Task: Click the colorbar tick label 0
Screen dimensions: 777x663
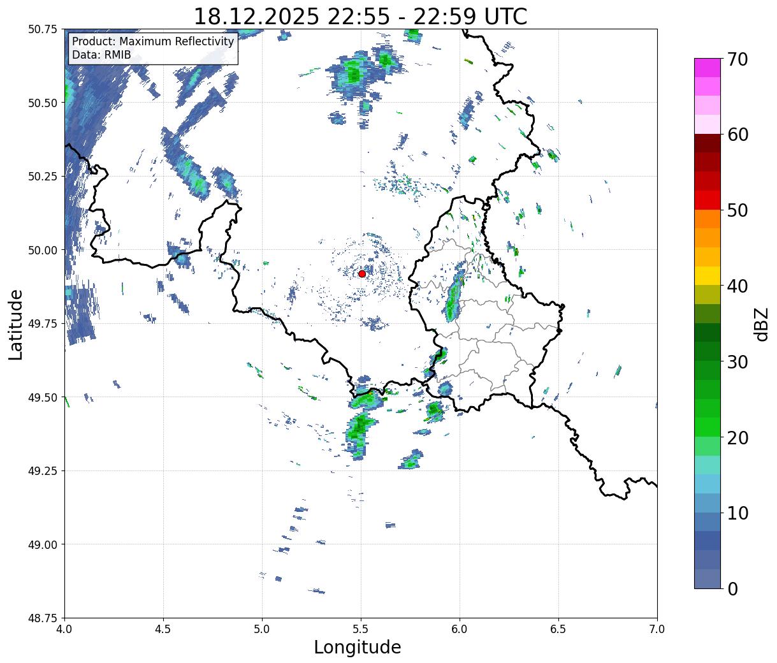Action: (732, 588)
